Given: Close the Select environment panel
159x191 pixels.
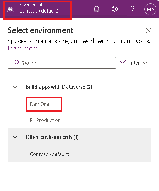Looking at the screenshot, I should point(148,30).
